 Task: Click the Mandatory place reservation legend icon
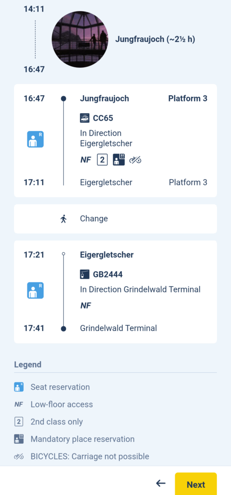click(19, 439)
